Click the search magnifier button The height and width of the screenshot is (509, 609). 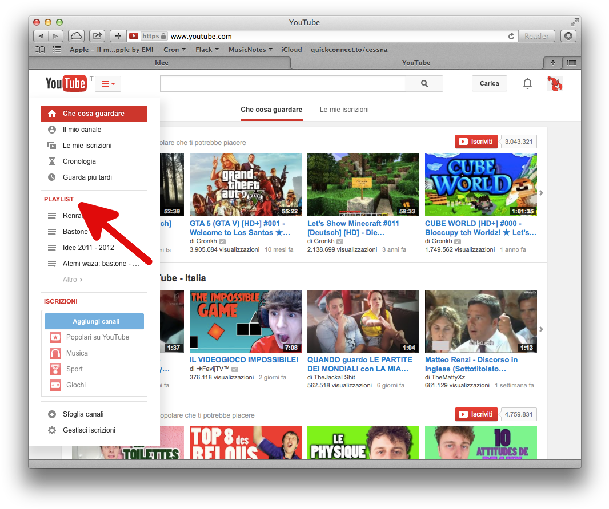coord(424,84)
